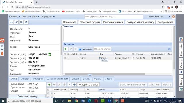
Task: Focus the Поиск по кличке field
Action: point(102,49)
